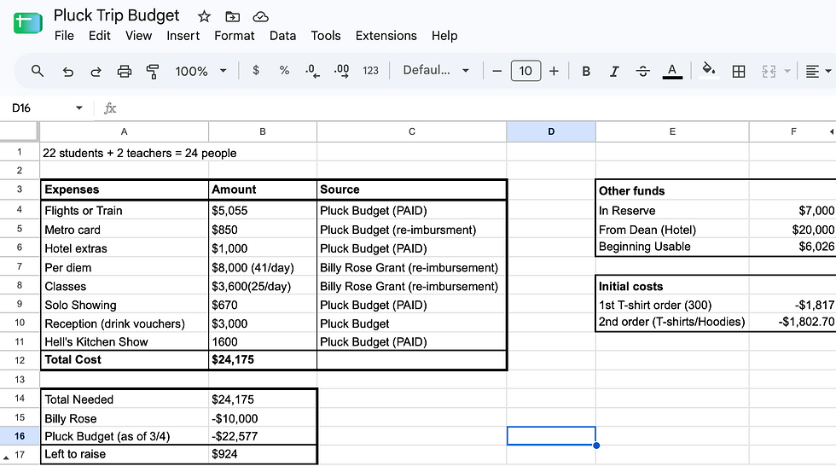Increase decimal places
This screenshot has width=836, height=466.
341,71
